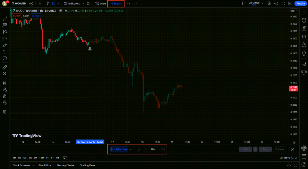
Task: Select the crosshair cursor tool
Action: pyautogui.click(x=5, y=12)
